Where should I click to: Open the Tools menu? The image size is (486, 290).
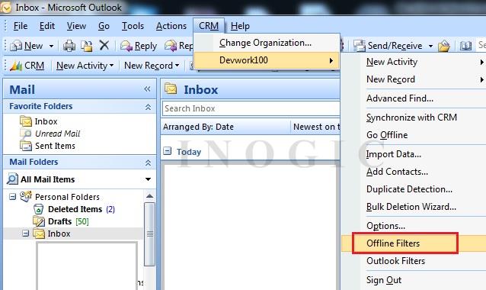point(133,26)
